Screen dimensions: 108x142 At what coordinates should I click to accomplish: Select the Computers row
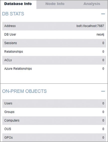[54, 121]
